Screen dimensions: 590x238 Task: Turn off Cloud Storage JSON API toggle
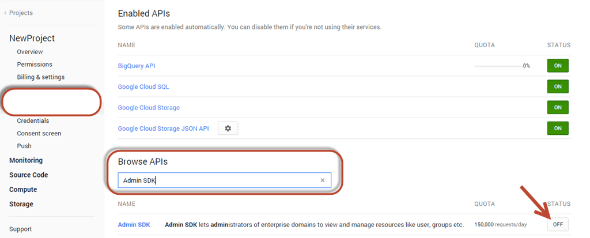pyautogui.click(x=558, y=128)
